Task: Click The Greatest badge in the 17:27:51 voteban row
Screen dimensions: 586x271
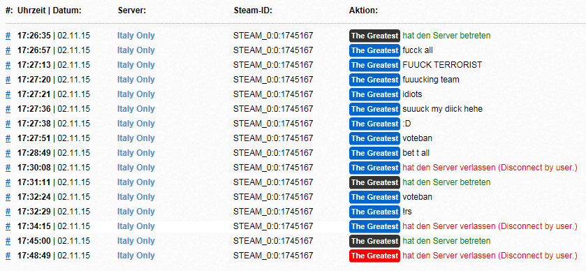Action: (x=375, y=138)
